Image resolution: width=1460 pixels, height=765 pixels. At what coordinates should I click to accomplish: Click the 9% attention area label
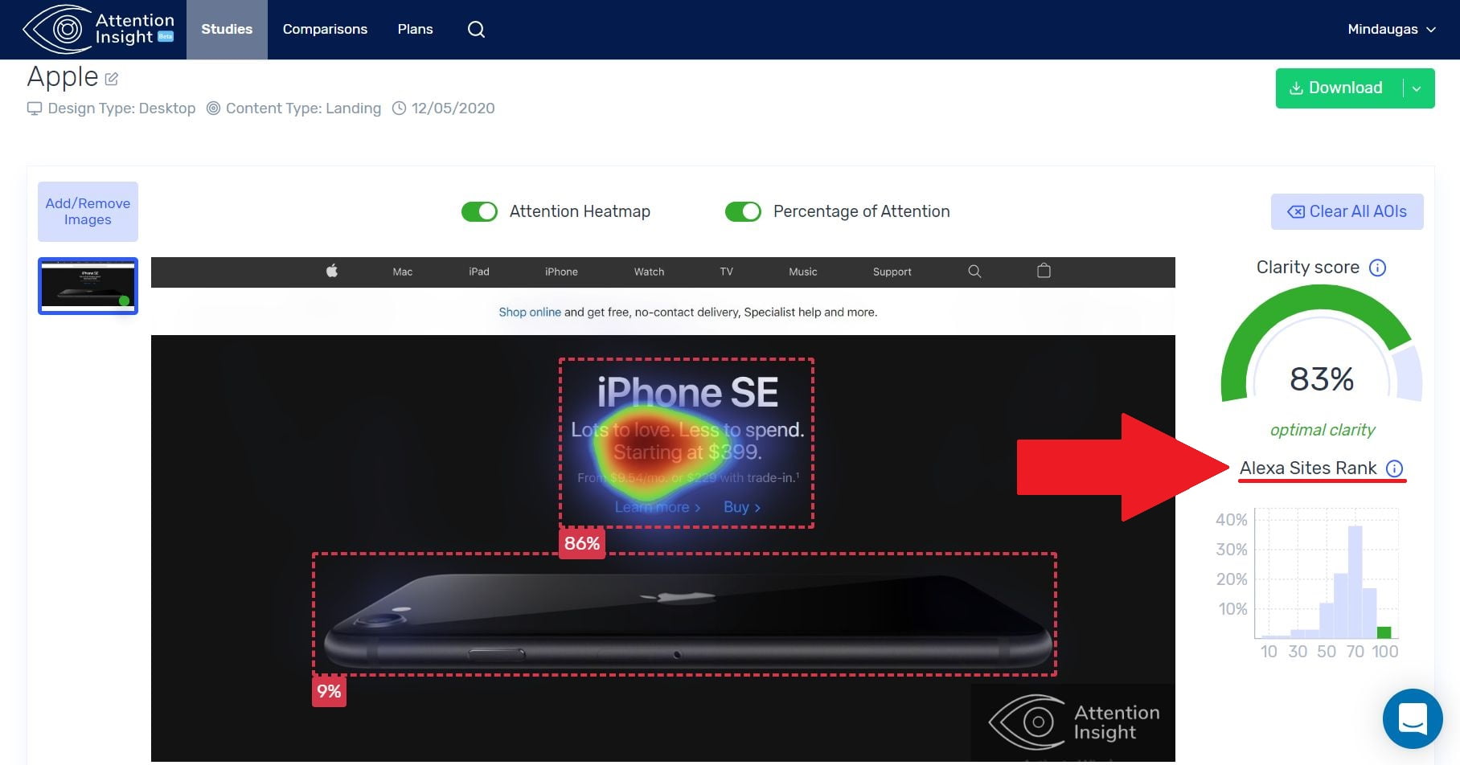(329, 691)
